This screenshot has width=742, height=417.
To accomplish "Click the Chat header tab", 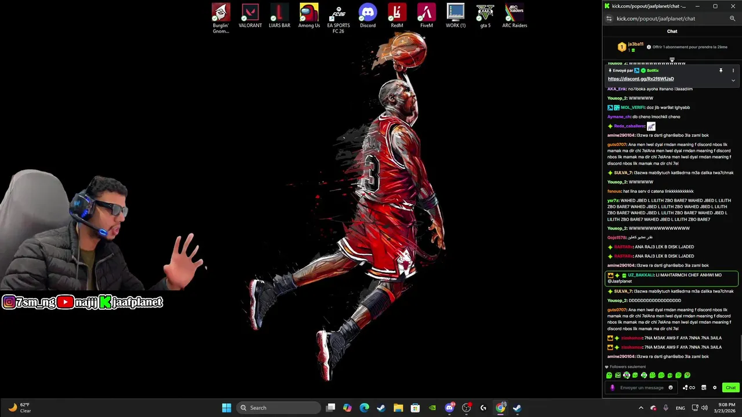I will tap(672, 31).
